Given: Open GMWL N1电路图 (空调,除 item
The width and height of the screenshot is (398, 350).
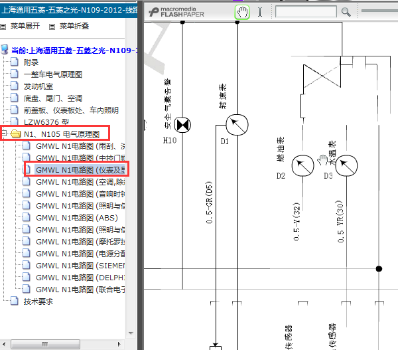Looking at the screenshot, I should pos(80,182).
